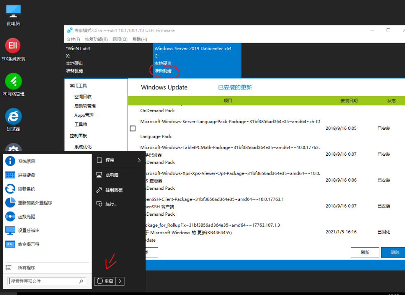The width and height of the screenshot is (405, 295).
Task: Click 系统信息 label in start menu
Action: 26,161
